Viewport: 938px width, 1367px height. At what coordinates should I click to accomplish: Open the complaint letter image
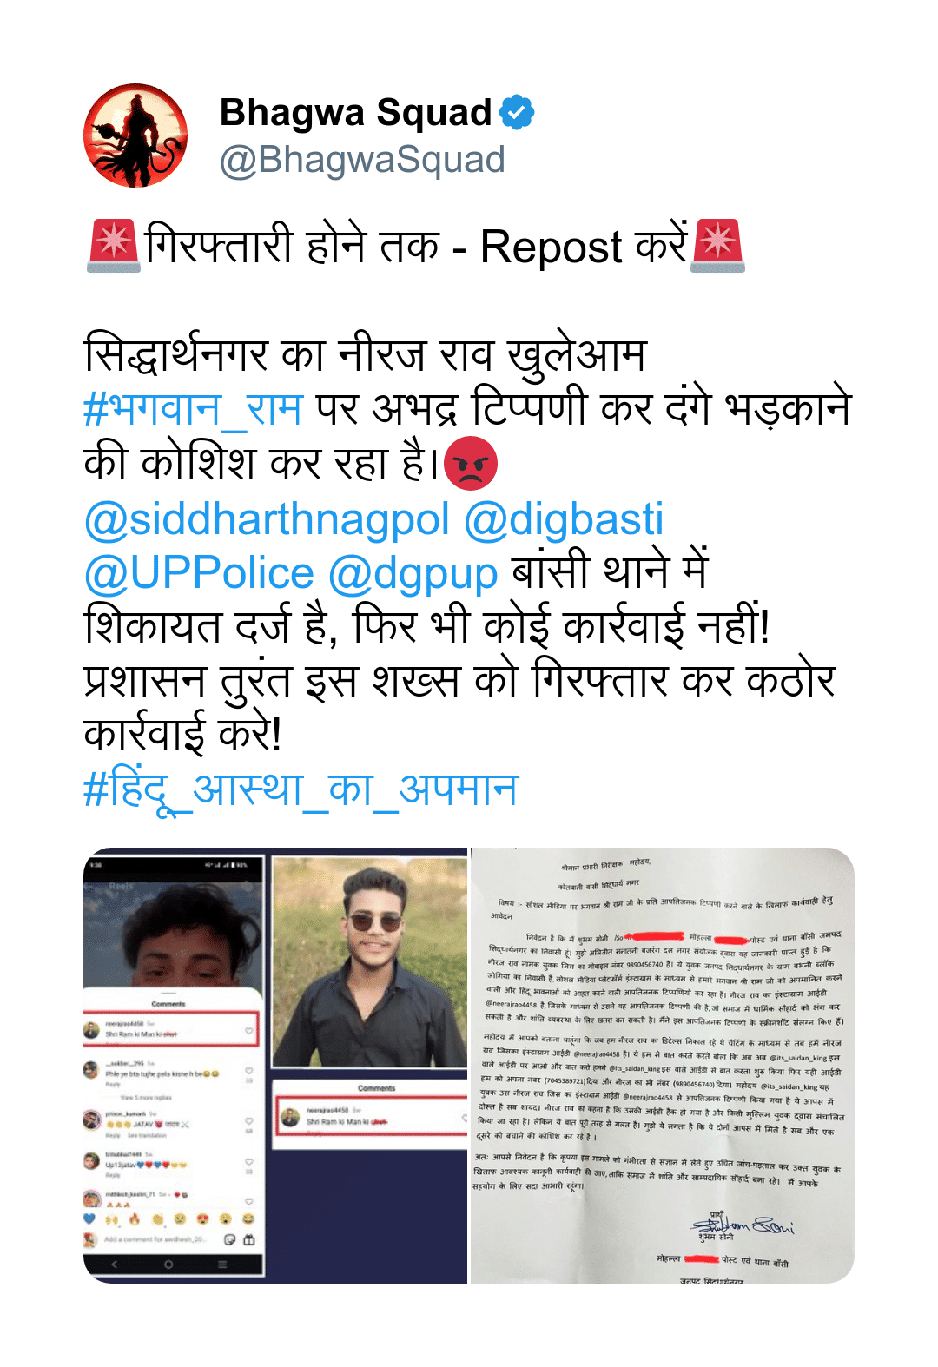[663, 1065]
